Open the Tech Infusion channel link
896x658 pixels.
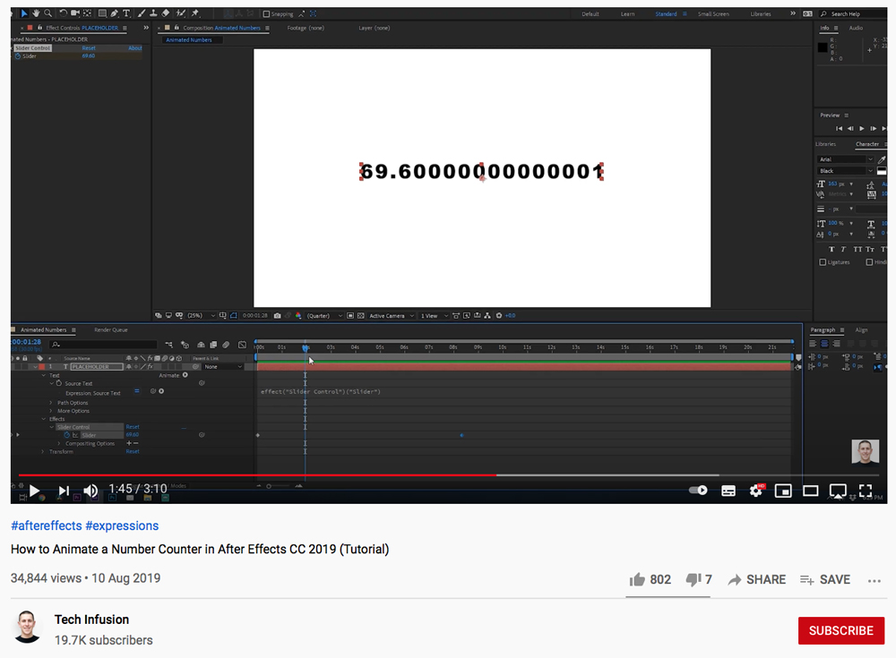(91, 620)
